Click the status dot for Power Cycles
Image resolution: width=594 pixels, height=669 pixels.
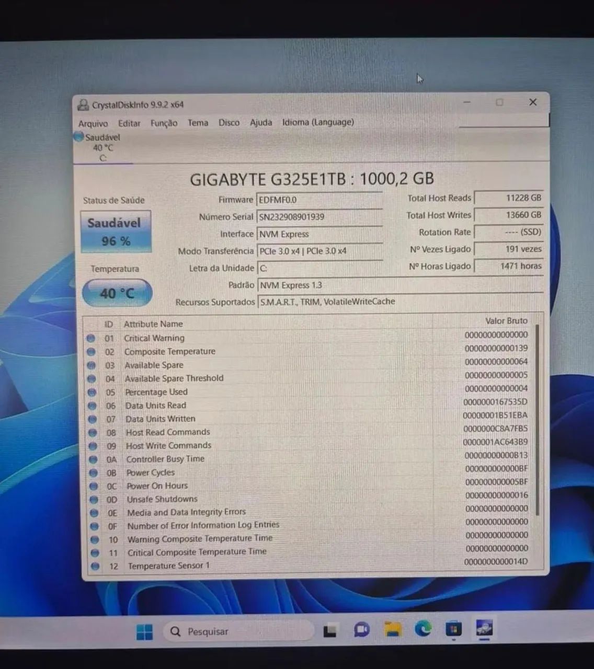[94, 473]
